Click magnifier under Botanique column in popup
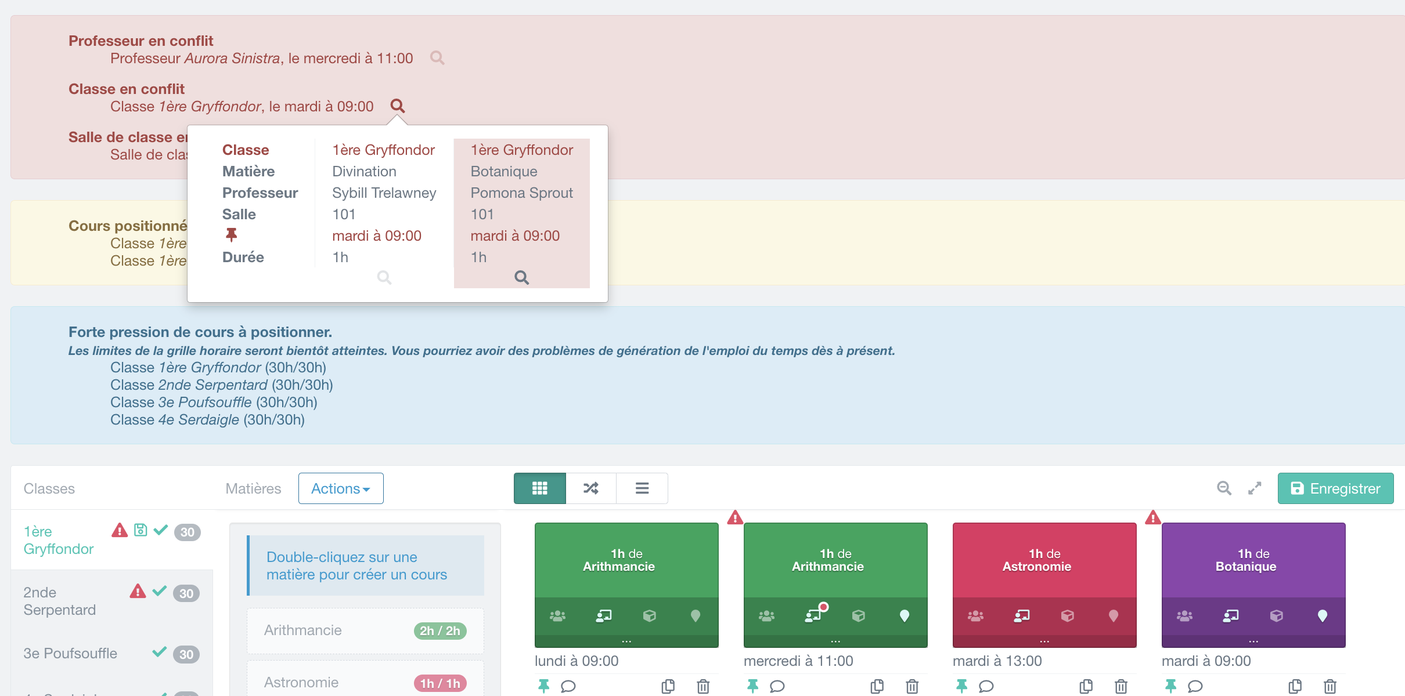The width and height of the screenshot is (1405, 696). [x=521, y=277]
